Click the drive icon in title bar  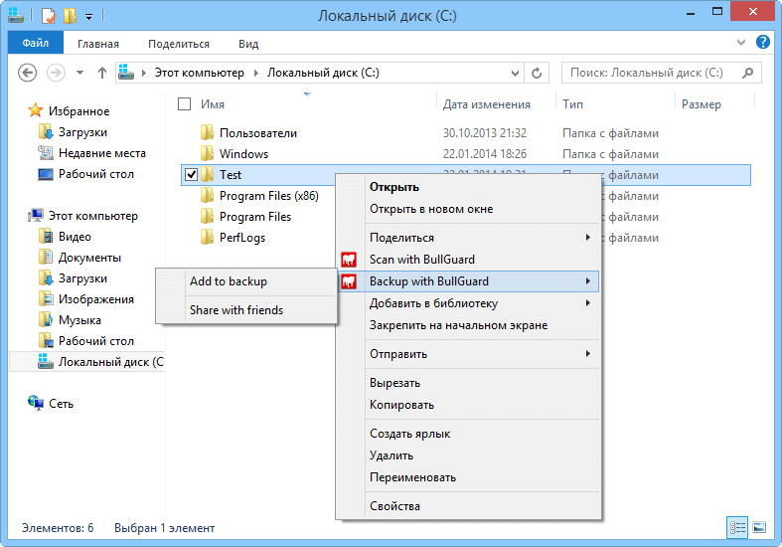pos(16,16)
